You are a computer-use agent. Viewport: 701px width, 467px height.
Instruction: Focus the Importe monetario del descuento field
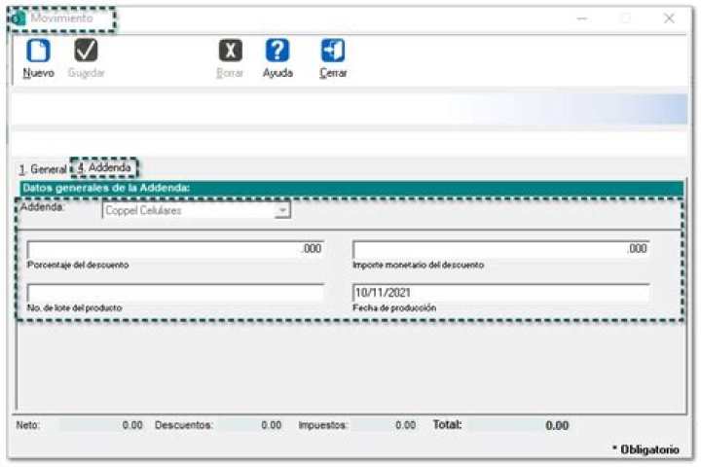tap(500, 249)
